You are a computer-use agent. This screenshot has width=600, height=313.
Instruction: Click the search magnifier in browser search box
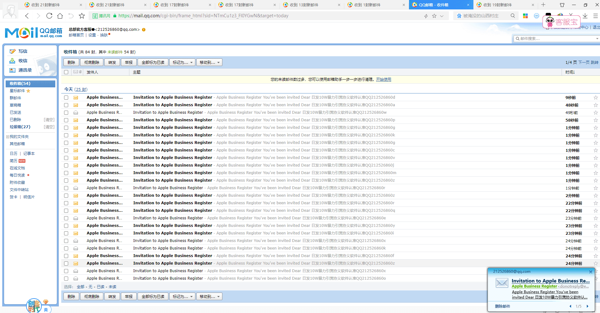(x=513, y=16)
